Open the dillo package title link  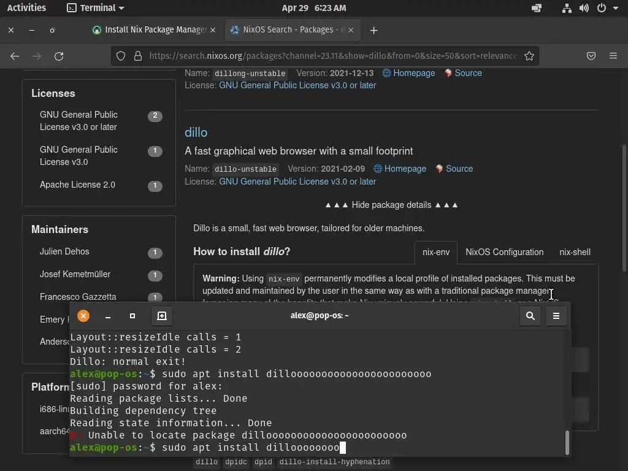click(x=196, y=132)
